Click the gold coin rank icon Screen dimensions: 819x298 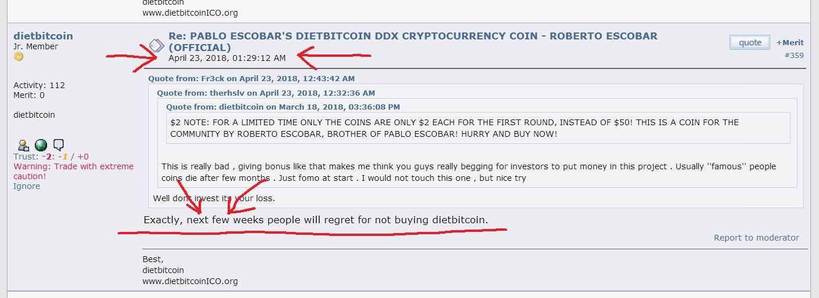(18, 56)
